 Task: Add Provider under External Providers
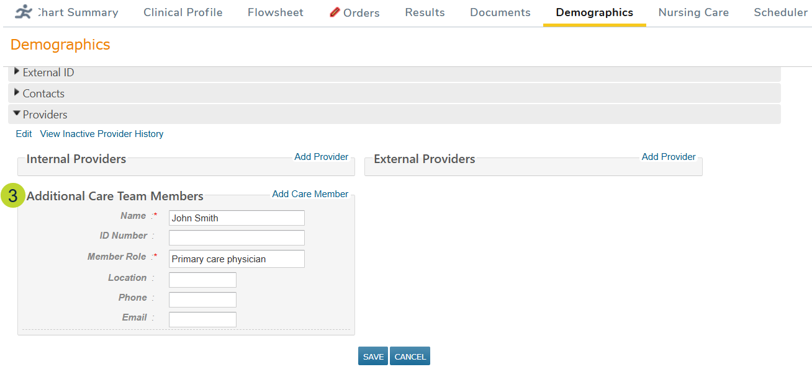click(668, 157)
